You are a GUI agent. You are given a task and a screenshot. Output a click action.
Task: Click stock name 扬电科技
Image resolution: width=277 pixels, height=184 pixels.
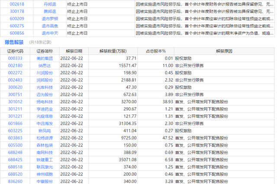pyautogui.click(x=45, y=102)
